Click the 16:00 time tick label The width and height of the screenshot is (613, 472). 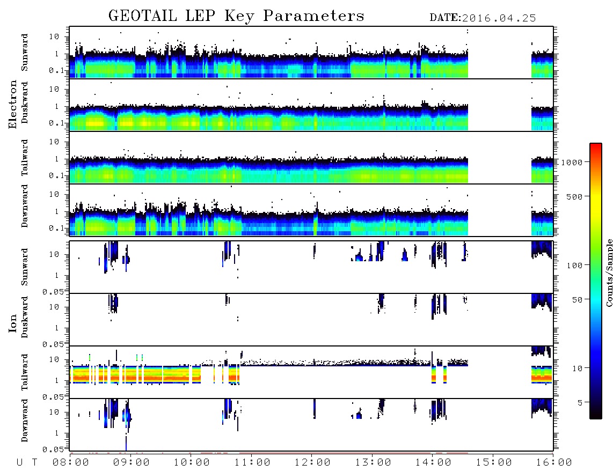click(x=553, y=463)
